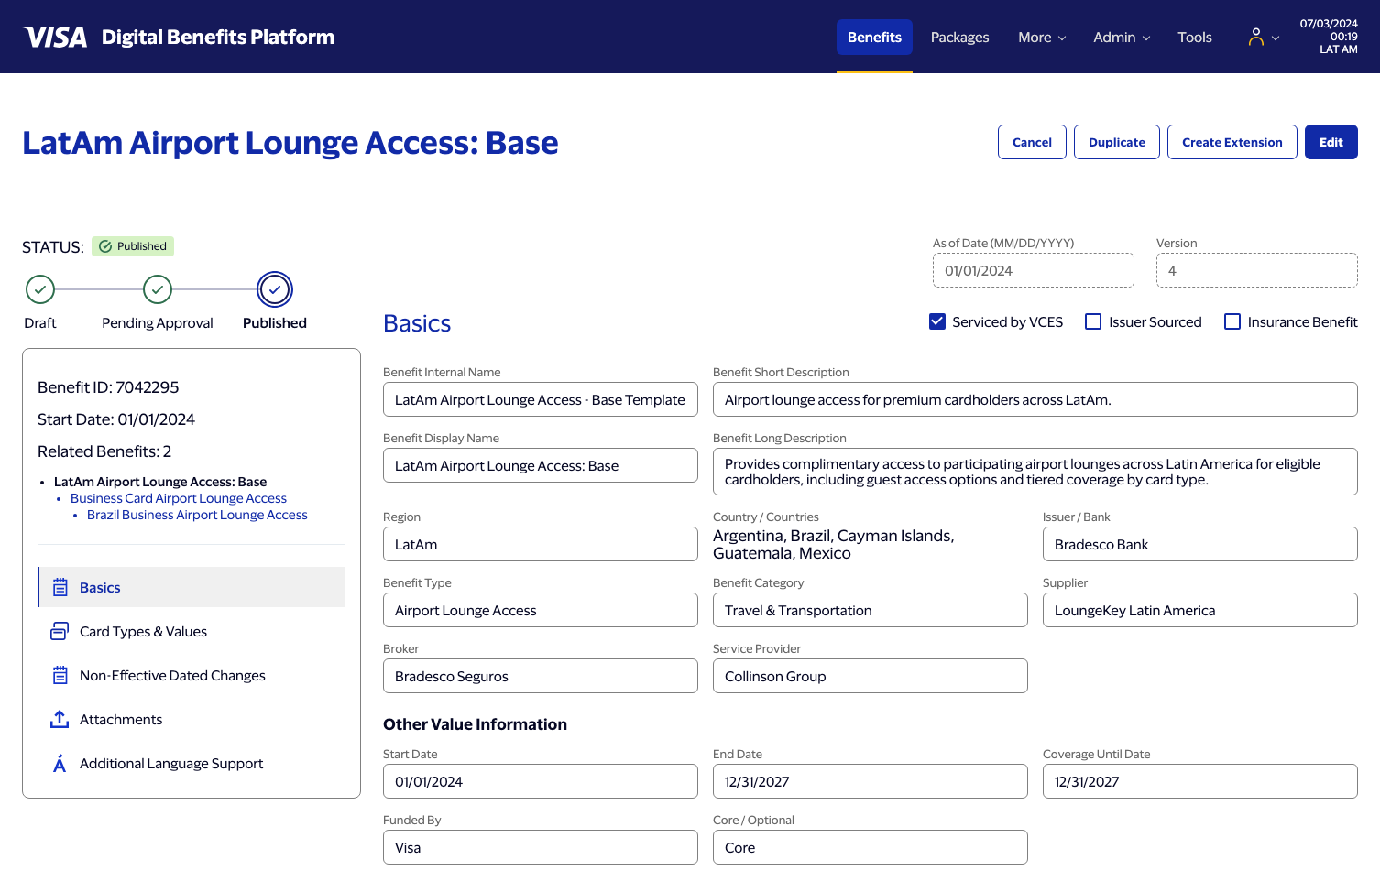Open Non-Effective Dated Changes section
Image resolution: width=1380 pixels, height=870 pixels.
coord(192,675)
